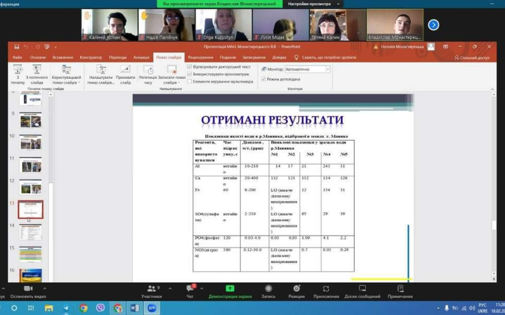
Task: Open Google Chrome from the taskbar
Action: click(x=83, y=308)
